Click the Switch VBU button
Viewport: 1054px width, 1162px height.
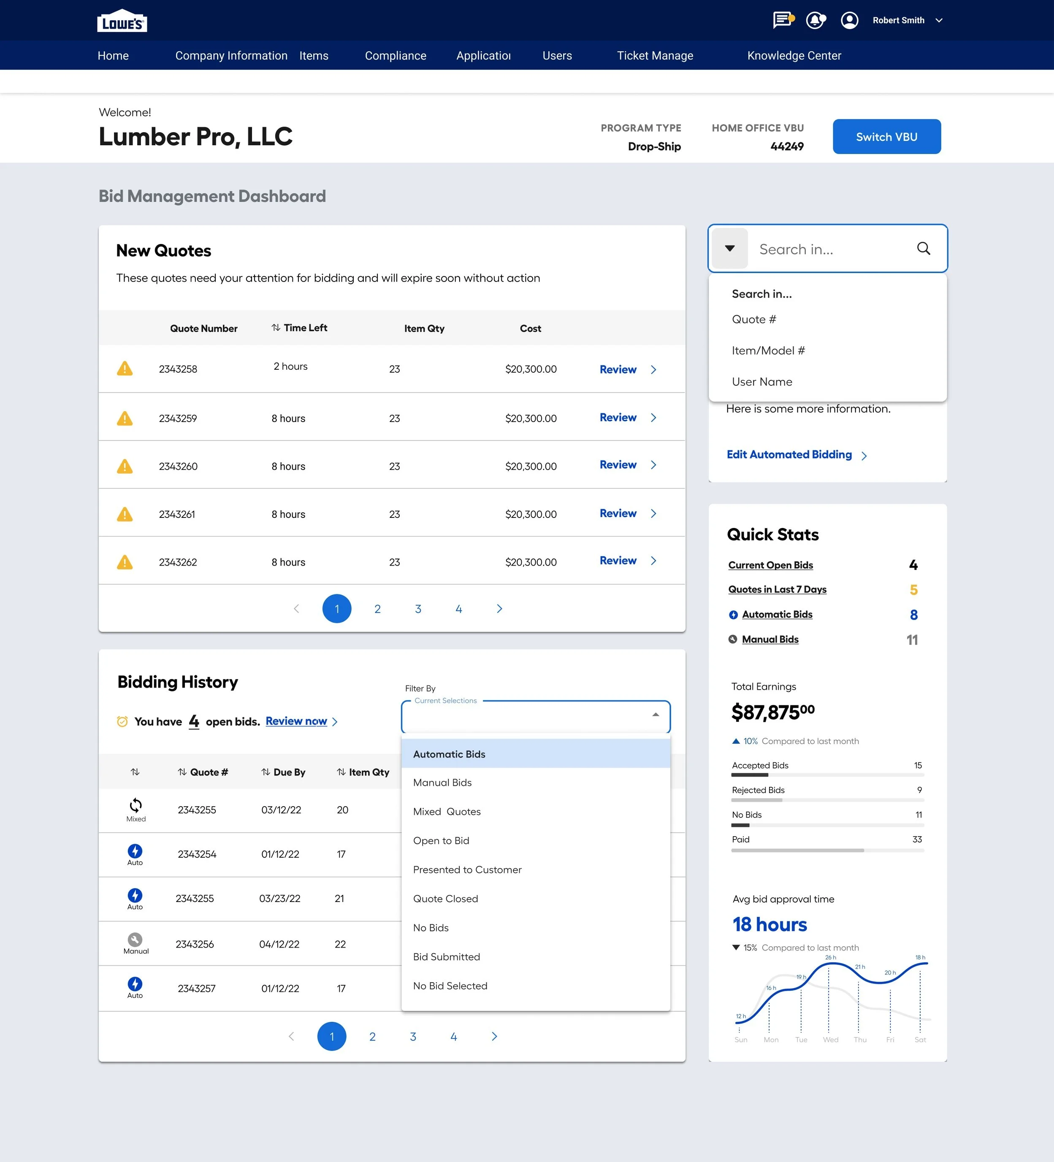point(886,137)
